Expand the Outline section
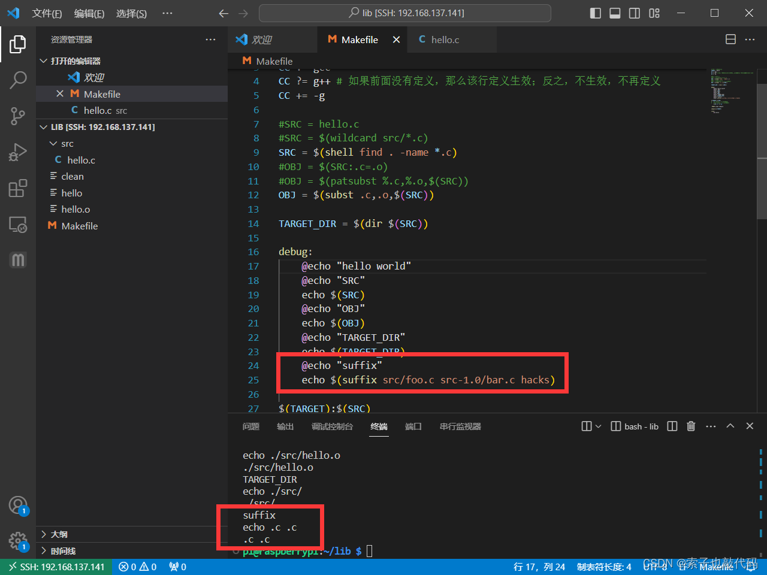The image size is (767, 575). [132, 534]
